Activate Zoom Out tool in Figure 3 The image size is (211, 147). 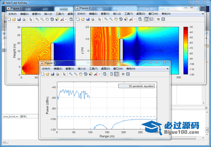pos(76,74)
